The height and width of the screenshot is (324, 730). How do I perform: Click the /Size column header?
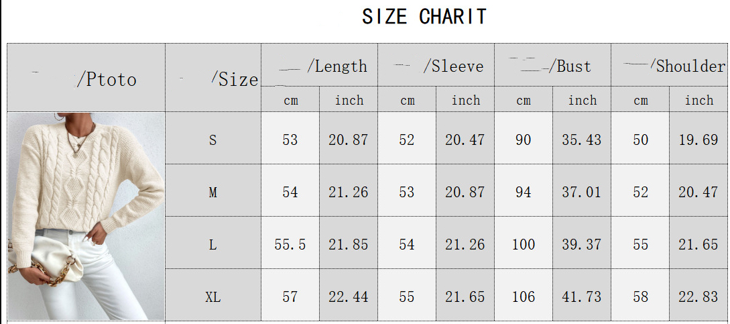point(213,78)
